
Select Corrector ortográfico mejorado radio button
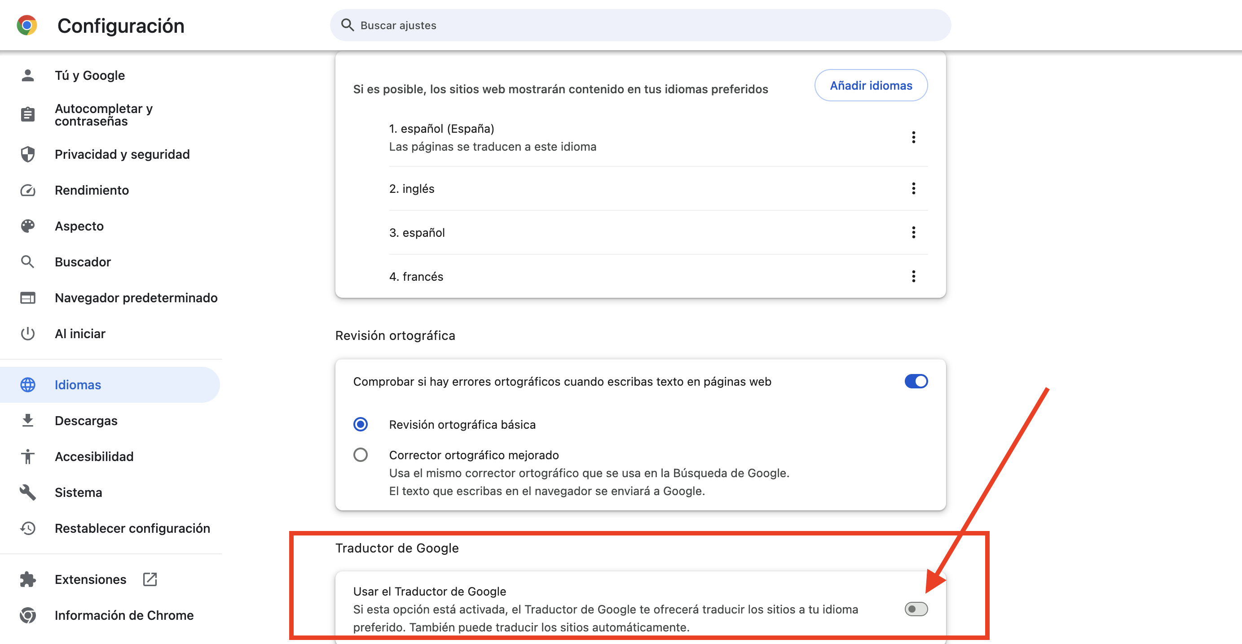361,455
